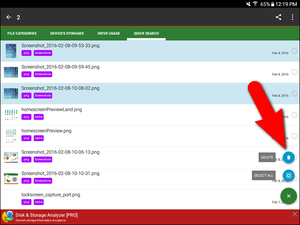This screenshot has height=225, width=300.
Task: Tap Screenshots tag under Screenshot_2016-02-08-10-10-31.png
Action: (43, 181)
